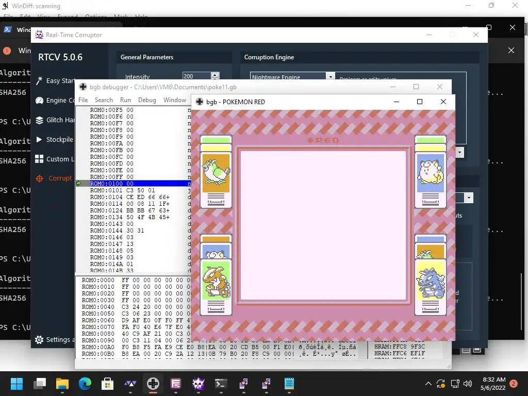This screenshot has width=528, height=396.
Task: Open Run menu in bgb debugger
Action: (x=125, y=100)
